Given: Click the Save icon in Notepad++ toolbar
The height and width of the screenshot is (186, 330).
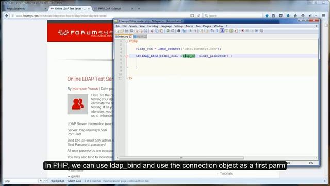Looking at the screenshot, I should [x=126, y=31].
